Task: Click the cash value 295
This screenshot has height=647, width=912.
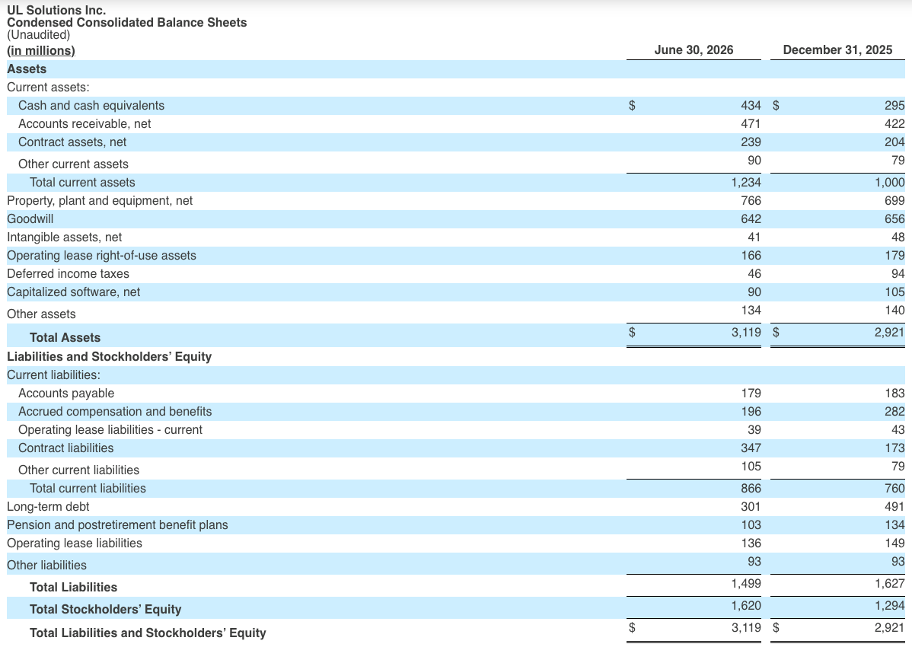Action: point(894,106)
